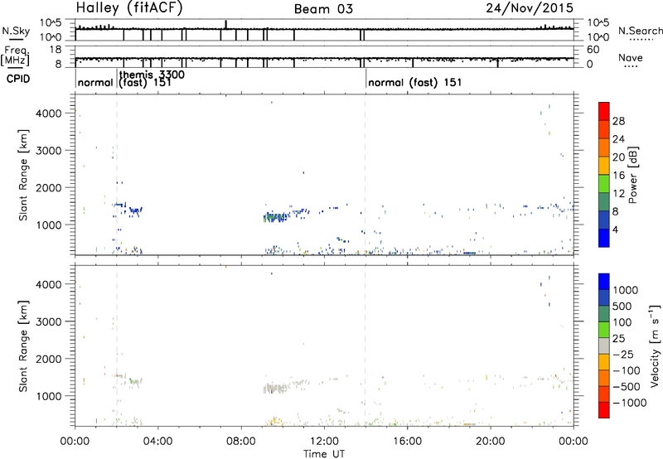663x459 pixels.
Task: Click the 'N.Sky' axis label
Action: 16,31
